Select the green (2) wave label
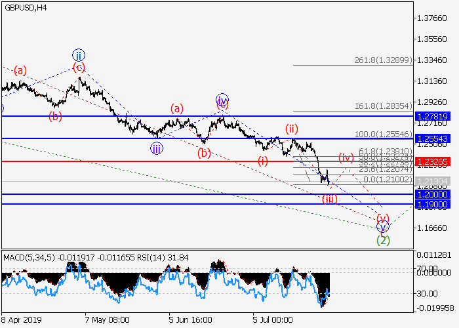 pos(383,240)
